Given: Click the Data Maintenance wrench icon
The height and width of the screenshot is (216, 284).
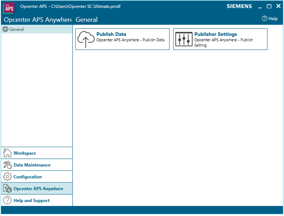Looking at the screenshot, I should click(7, 165).
